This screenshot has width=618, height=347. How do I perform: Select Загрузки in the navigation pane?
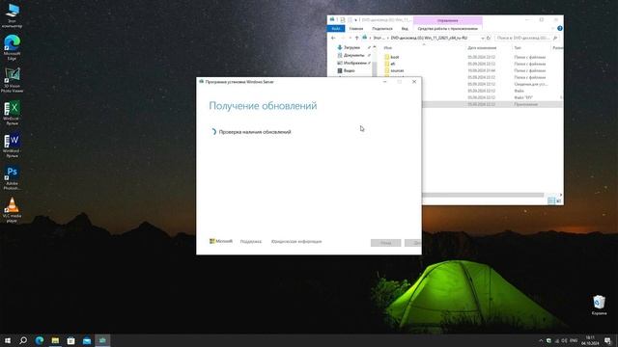click(351, 47)
